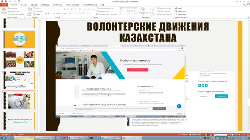Click the slide title ВОЛОНТЕРСКИЕ ДВИЖЕНИЯ КАЗАХСТАНА

point(148,32)
